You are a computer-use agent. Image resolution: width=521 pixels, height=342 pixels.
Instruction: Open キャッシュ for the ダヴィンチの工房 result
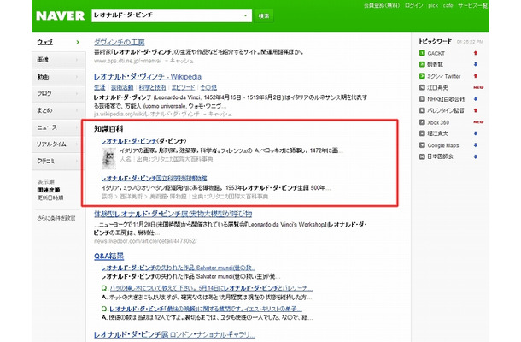182,61
